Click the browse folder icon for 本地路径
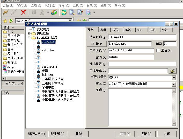Image resolution: width=183 pixels, height=139 pixels. (172, 71)
